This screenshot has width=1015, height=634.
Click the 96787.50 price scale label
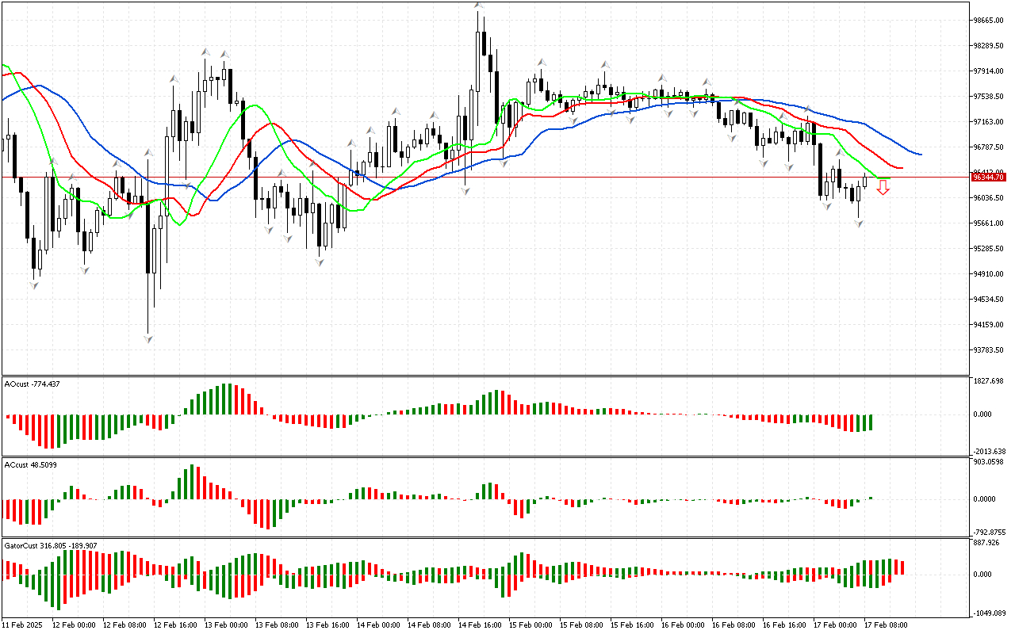(990, 147)
